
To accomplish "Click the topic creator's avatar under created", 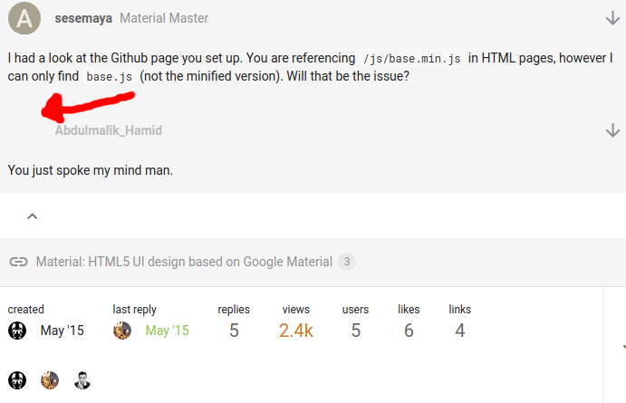I will (x=17, y=331).
